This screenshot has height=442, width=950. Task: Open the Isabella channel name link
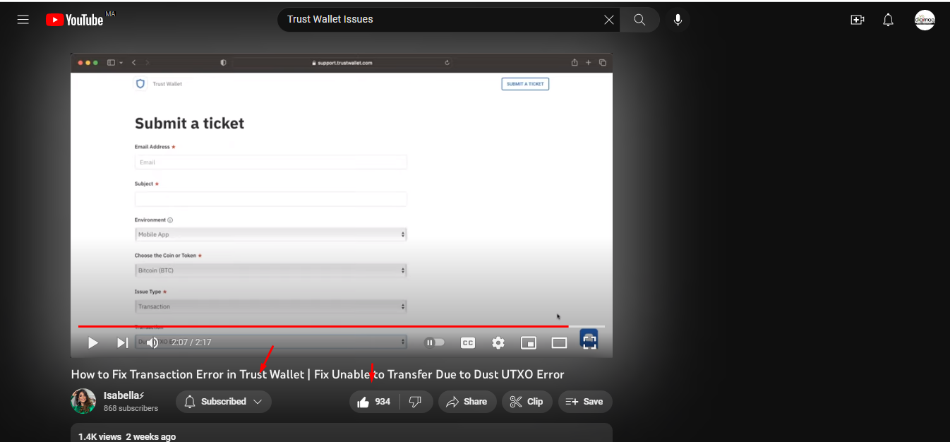click(x=124, y=395)
